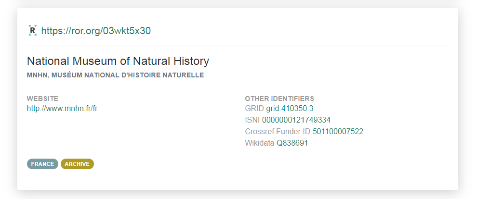Open the Wikidata Q838691 link
477x199 pixels.
(x=292, y=143)
